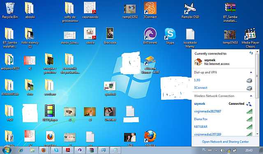Switch to Adobe Reader taskbar button
263x154 pixels.
coord(68,150)
